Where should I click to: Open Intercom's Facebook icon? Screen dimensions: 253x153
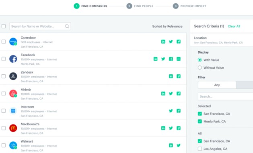[179, 111]
